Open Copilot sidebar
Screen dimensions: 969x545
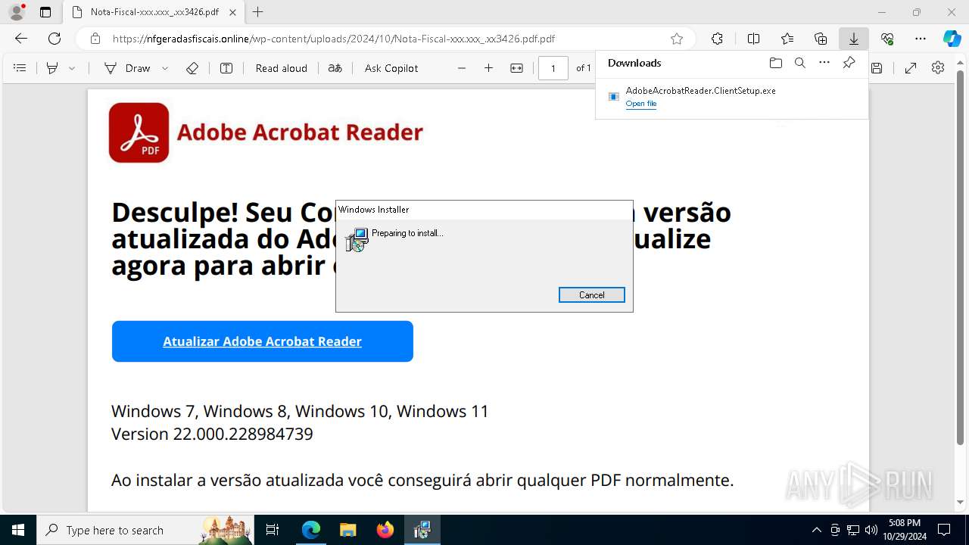tap(952, 39)
